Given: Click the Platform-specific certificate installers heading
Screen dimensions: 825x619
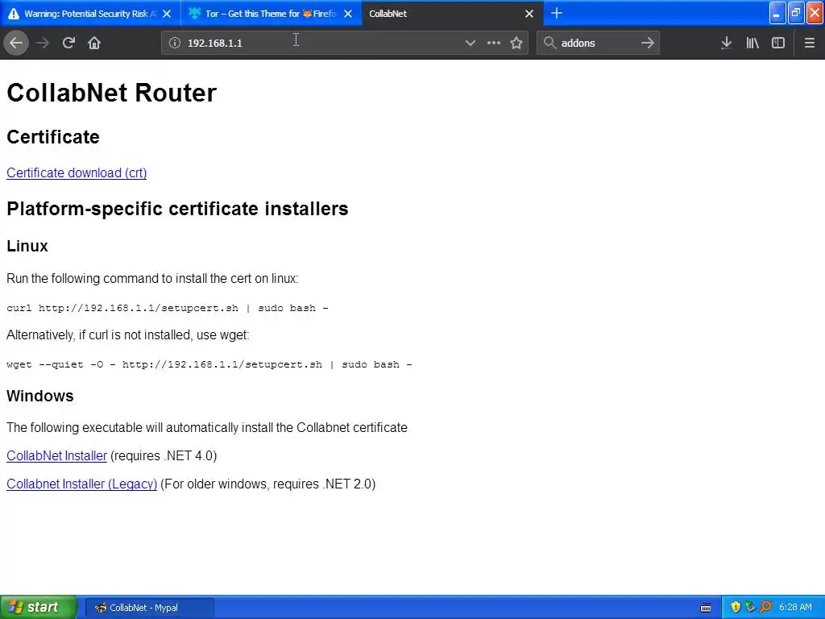Looking at the screenshot, I should point(177,209).
